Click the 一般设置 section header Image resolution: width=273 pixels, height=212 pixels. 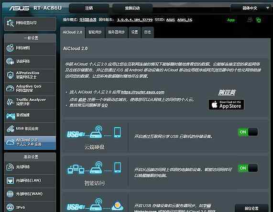click(31, 38)
